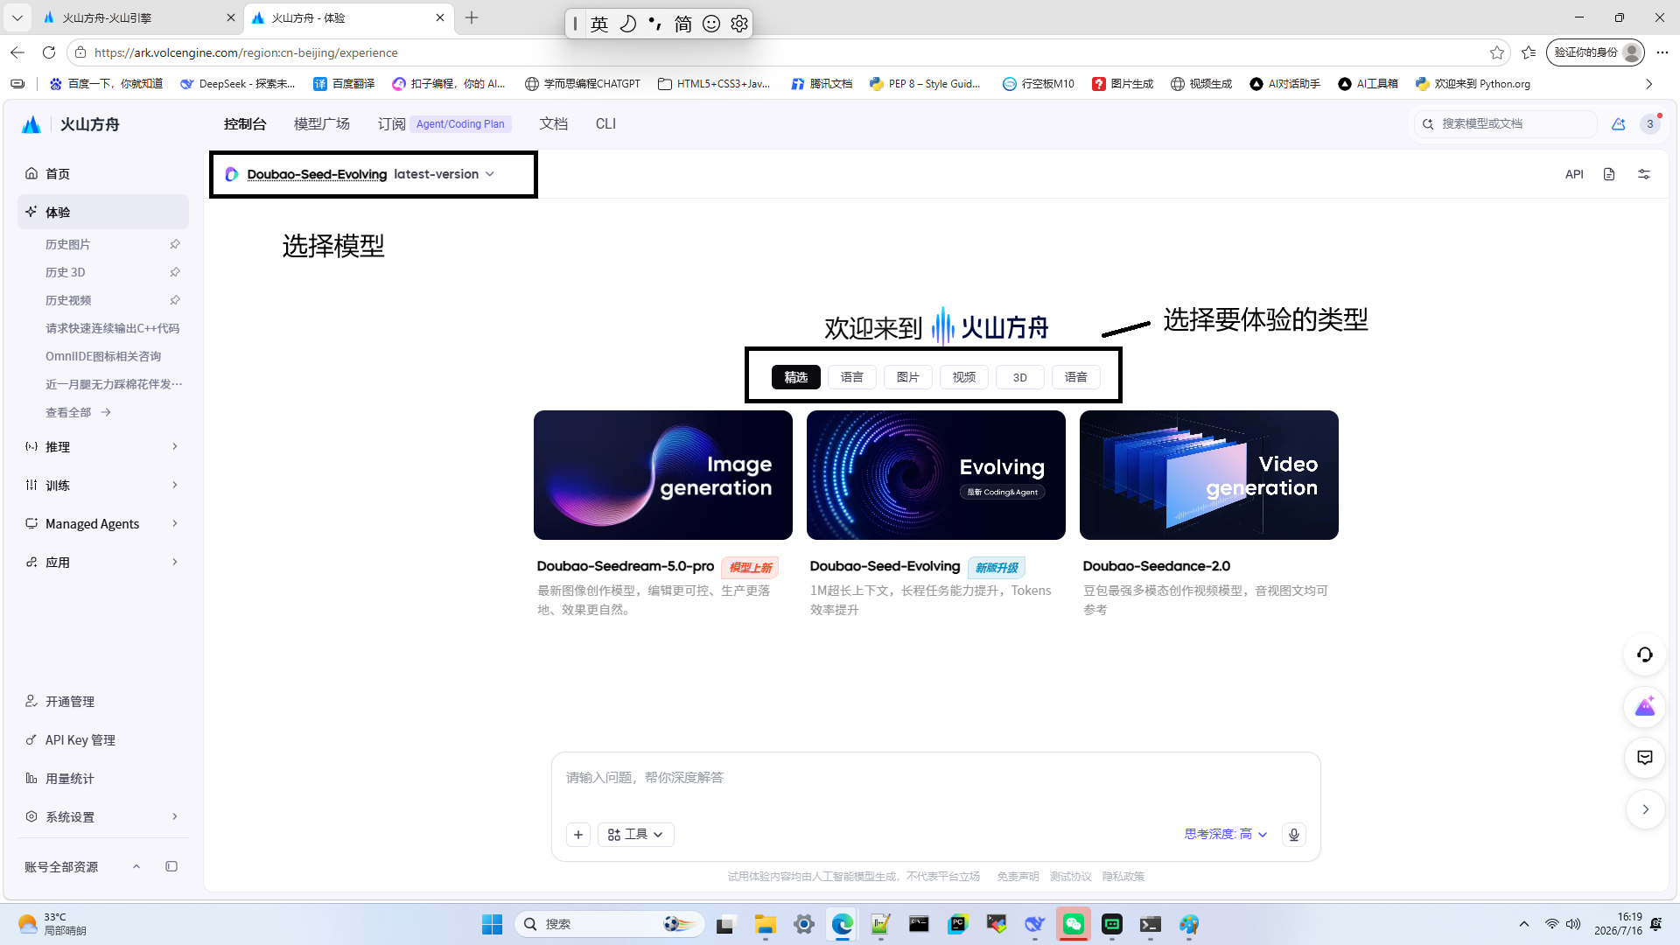
Task: Click the 搜索模型或文档 search box
Action: click(1506, 124)
